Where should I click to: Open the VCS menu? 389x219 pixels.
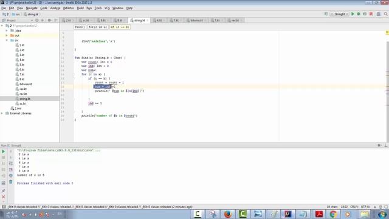[x=107, y=8]
